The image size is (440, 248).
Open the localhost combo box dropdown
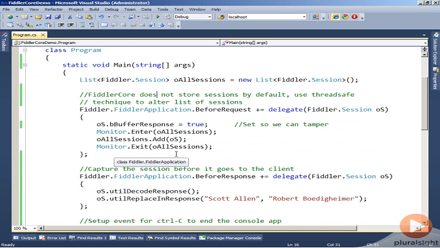[x=304, y=17]
